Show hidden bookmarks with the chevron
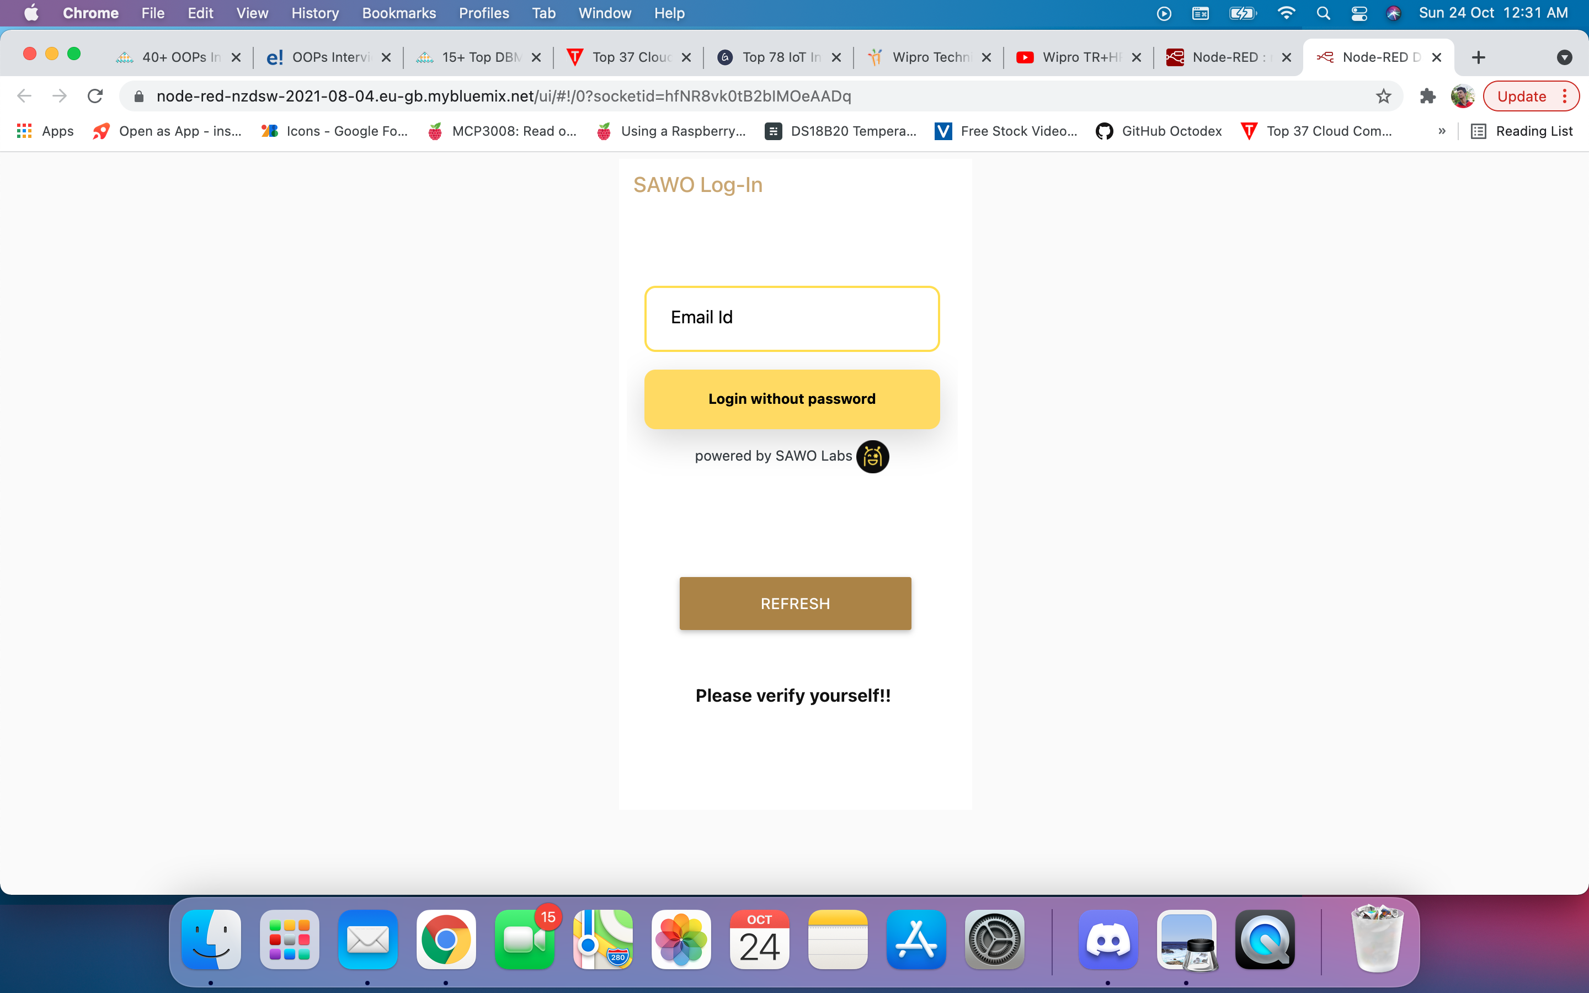The height and width of the screenshot is (993, 1589). click(1442, 131)
